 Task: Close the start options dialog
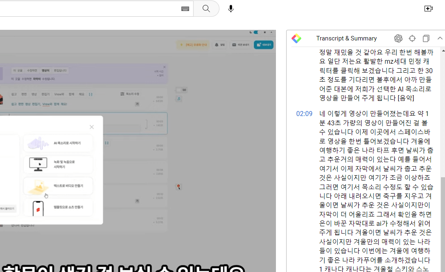91,127
